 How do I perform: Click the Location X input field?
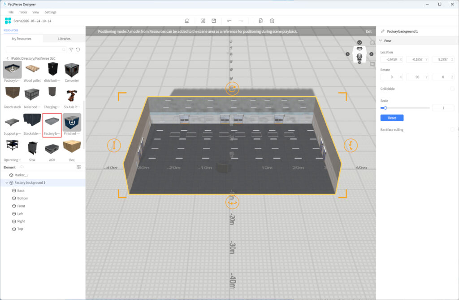click(x=392, y=59)
